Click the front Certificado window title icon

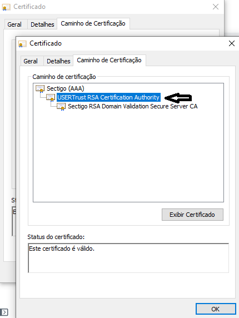tap(22, 44)
